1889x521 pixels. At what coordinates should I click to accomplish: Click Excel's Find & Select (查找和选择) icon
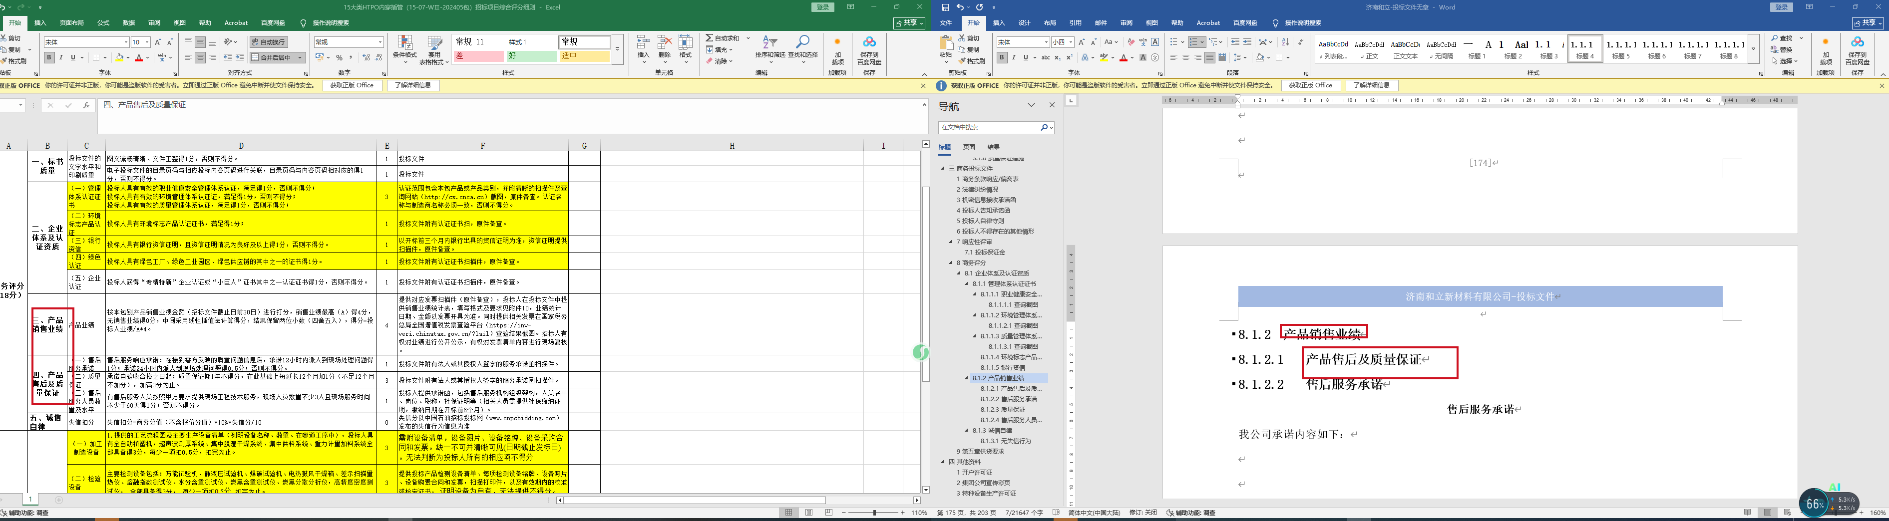tap(803, 46)
